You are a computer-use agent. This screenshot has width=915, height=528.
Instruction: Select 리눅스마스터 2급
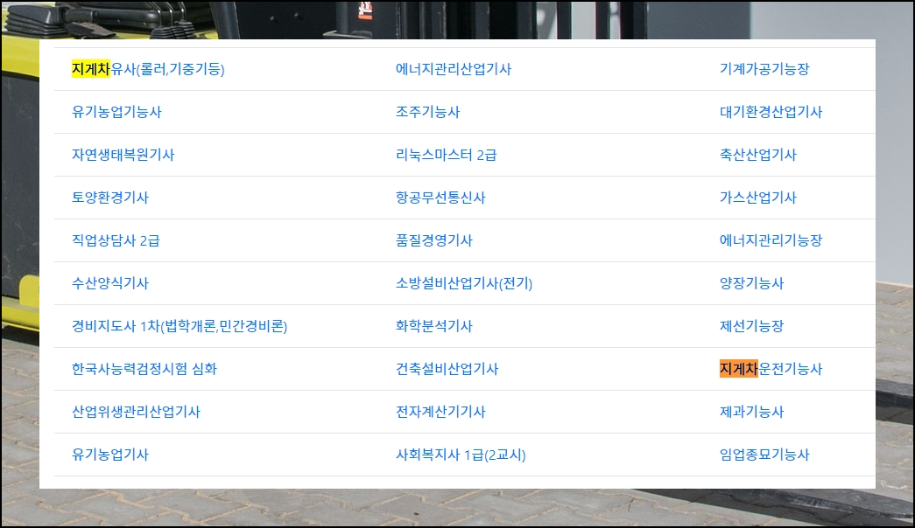click(x=447, y=155)
